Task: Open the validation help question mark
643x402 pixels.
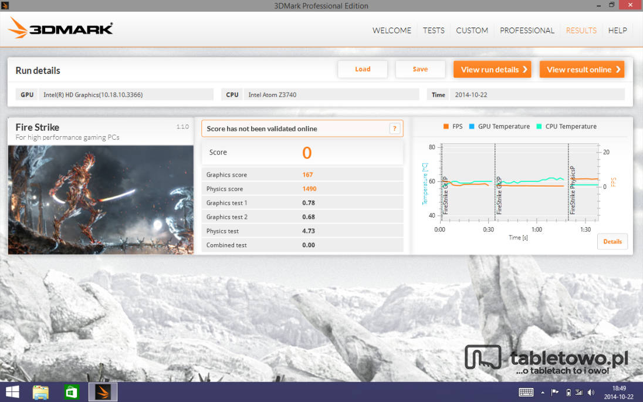Action: pos(394,129)
